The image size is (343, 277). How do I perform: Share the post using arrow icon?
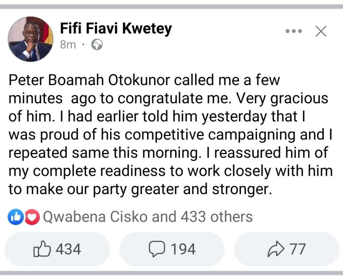[275, 250]
